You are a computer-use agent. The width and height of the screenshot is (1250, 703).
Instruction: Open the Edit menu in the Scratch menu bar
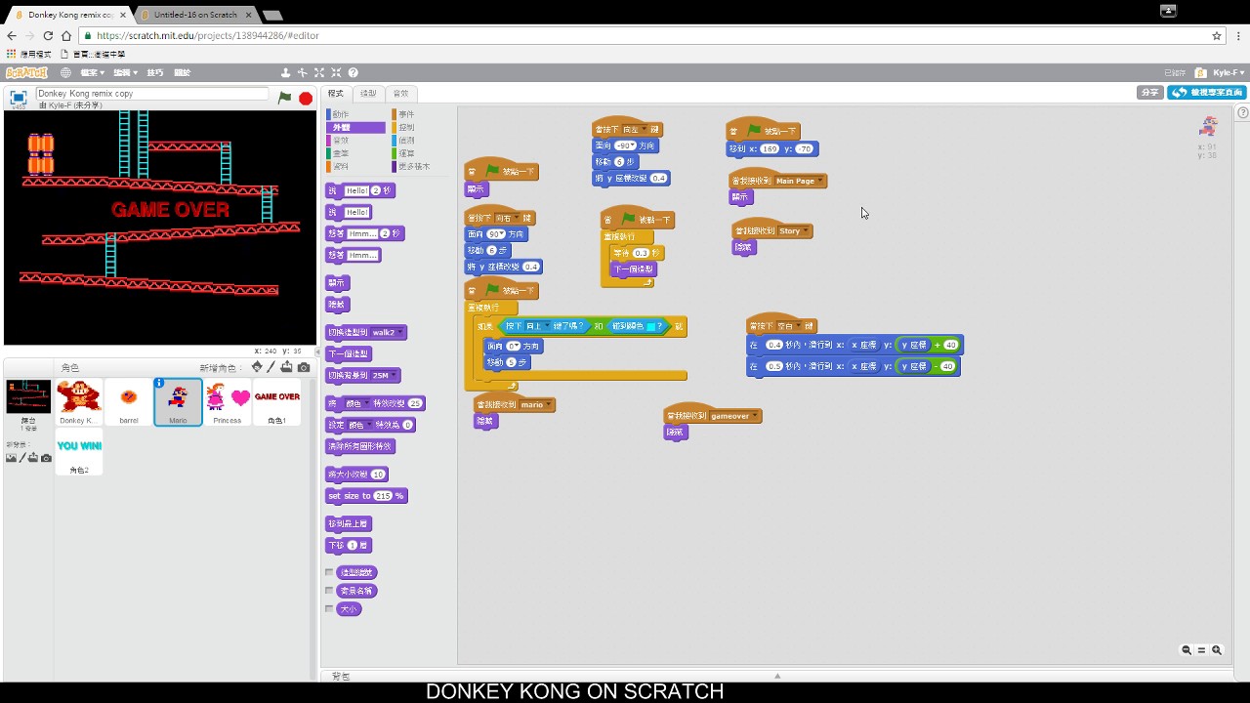[x=125, y=72]
